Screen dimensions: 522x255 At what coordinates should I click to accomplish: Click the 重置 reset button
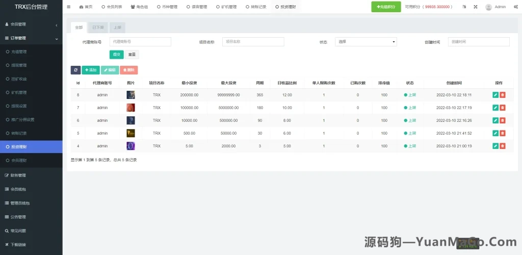pyautogui.click(x=132, y=55)
